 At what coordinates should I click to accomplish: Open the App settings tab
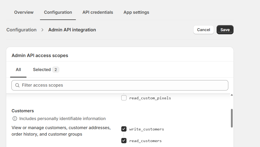tap(136, 12)
